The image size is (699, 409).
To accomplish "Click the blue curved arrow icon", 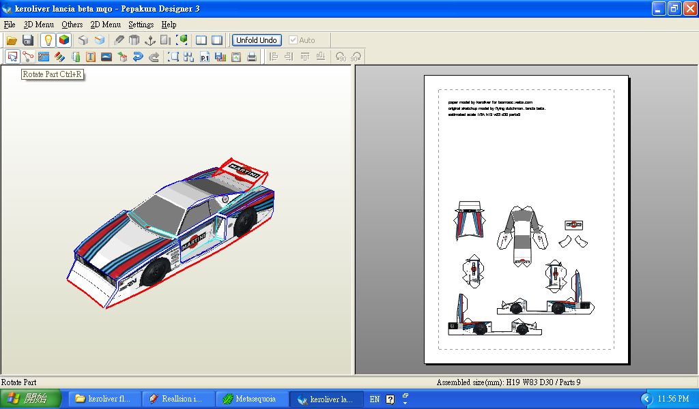I will point(138,57).
